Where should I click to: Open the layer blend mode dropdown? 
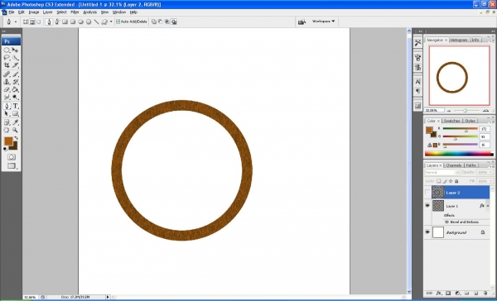pyautogui.click(x=442, y=173)
